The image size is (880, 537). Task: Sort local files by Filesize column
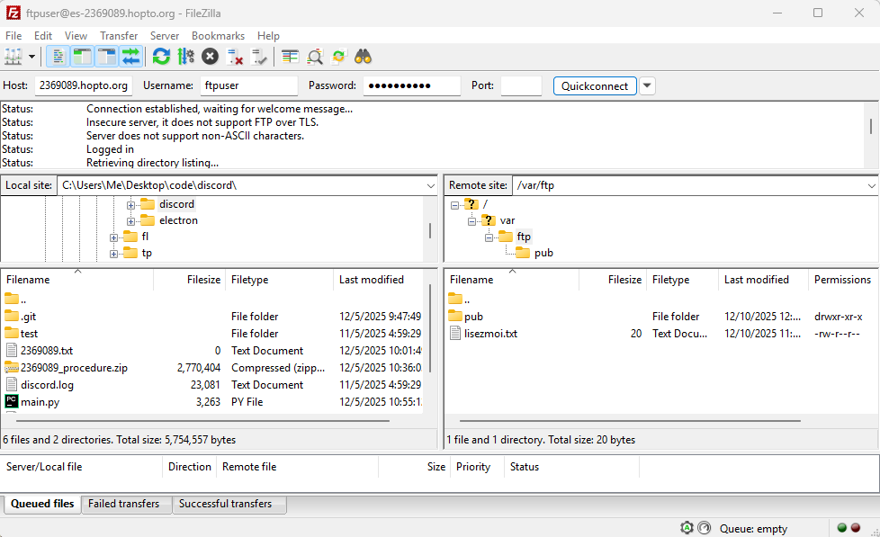pyautogui.click(x=202, y=280)
